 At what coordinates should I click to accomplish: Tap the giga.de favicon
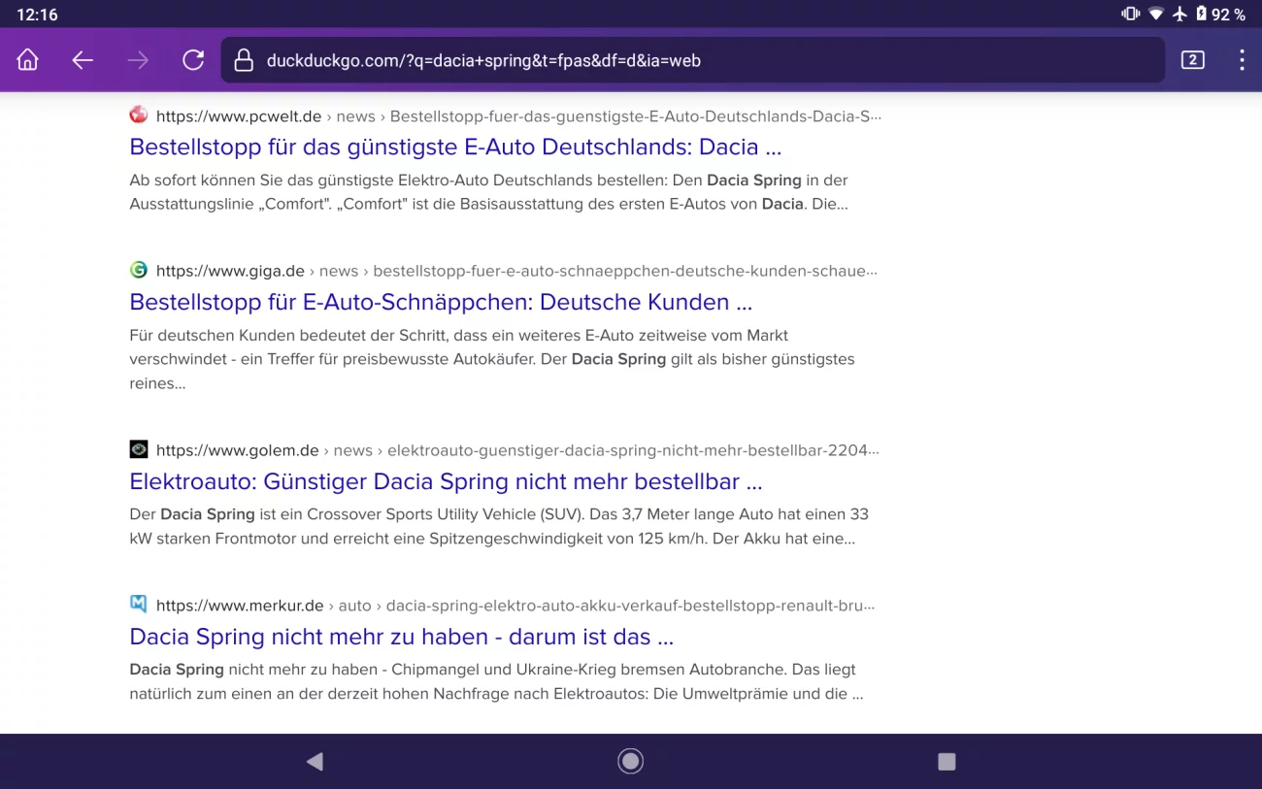pyautogui.click(x=139, y=270)
